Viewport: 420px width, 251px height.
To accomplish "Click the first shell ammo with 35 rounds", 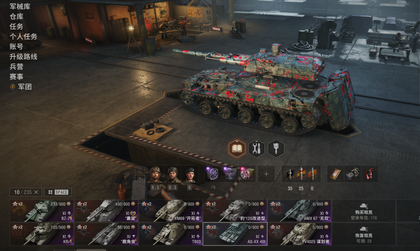I will (x=290, y=174).
